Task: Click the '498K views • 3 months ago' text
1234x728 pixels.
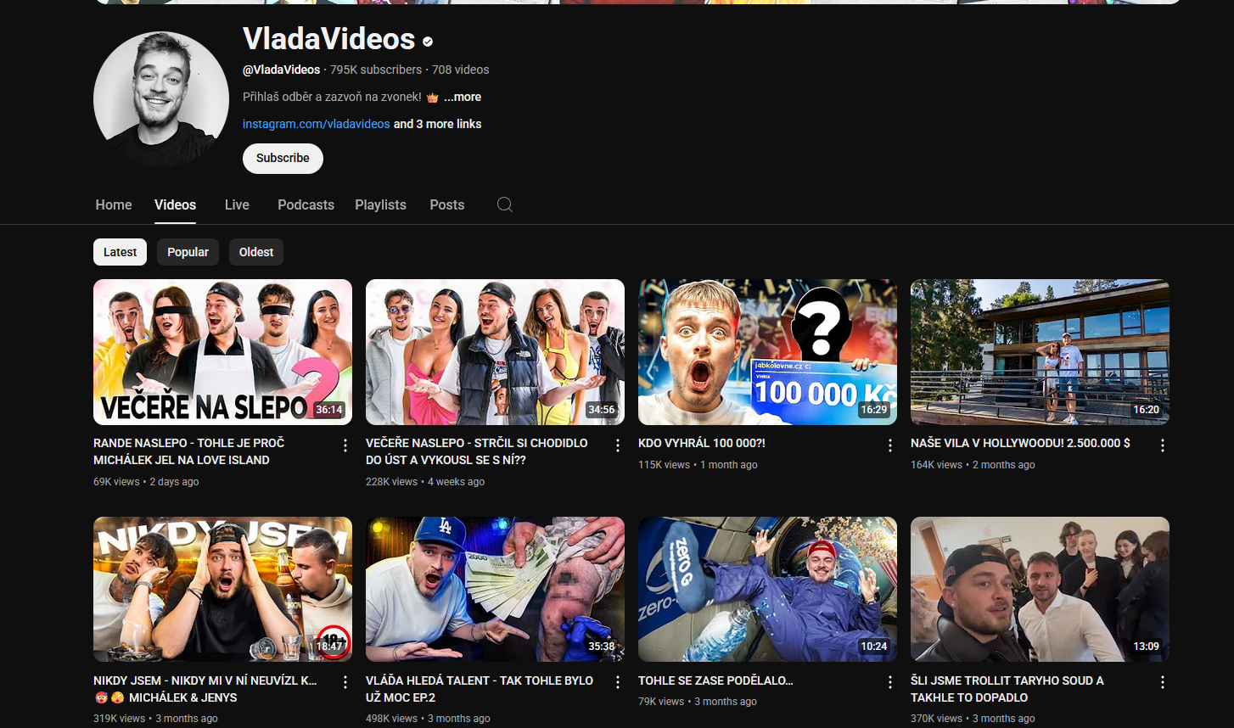Action: (x=428, y=718)
